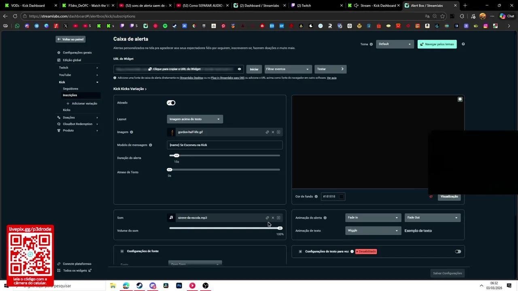Viewport: 518px width, 291px height.
Task: Open OBS Studio from the taskbar
Action: tap(206, 286)
